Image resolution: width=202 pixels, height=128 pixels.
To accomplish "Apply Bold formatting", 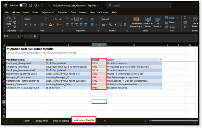I will (26, 25).
